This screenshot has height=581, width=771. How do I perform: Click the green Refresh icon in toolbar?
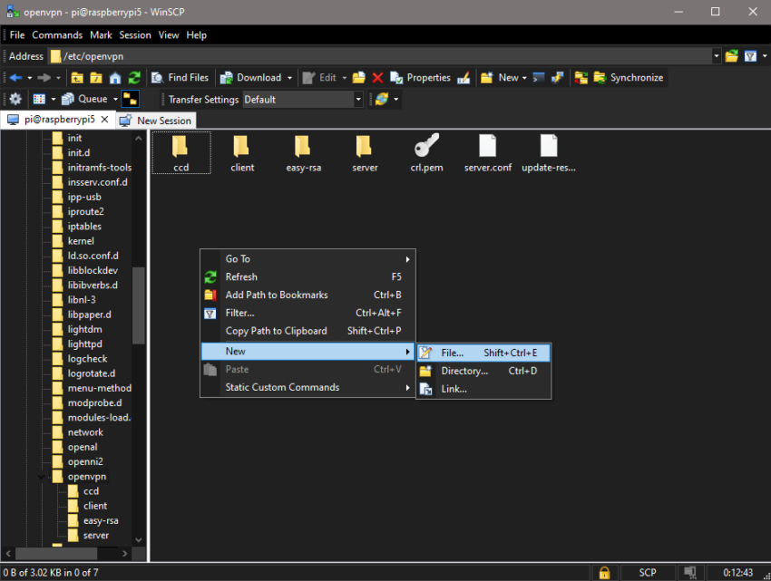pyautogui.click(x=134, y=78)
